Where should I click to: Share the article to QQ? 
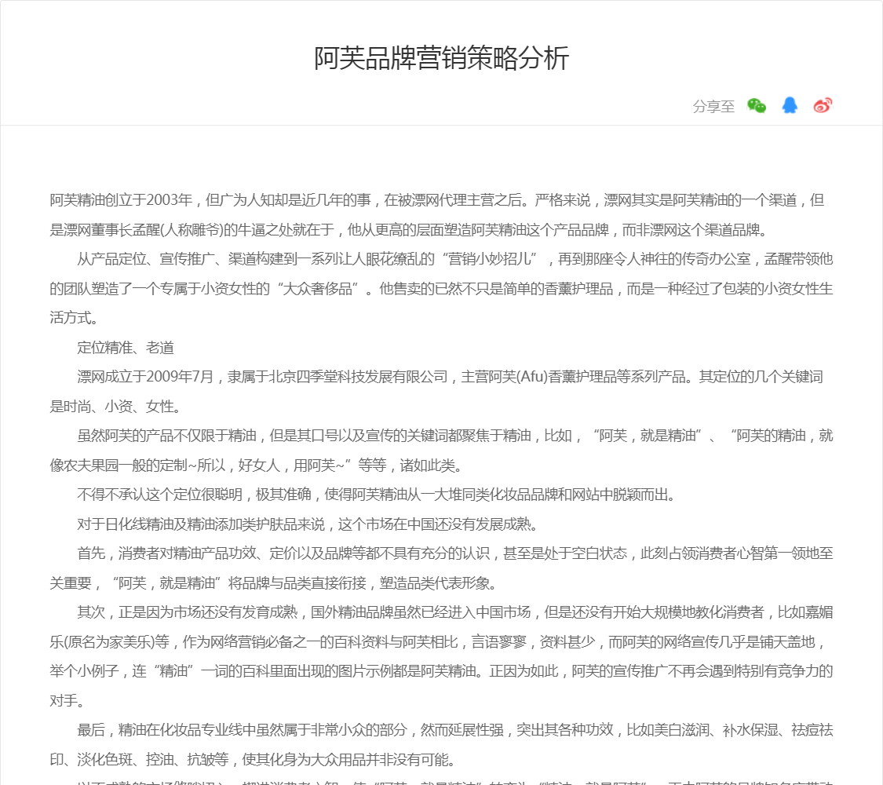point(790,106)
